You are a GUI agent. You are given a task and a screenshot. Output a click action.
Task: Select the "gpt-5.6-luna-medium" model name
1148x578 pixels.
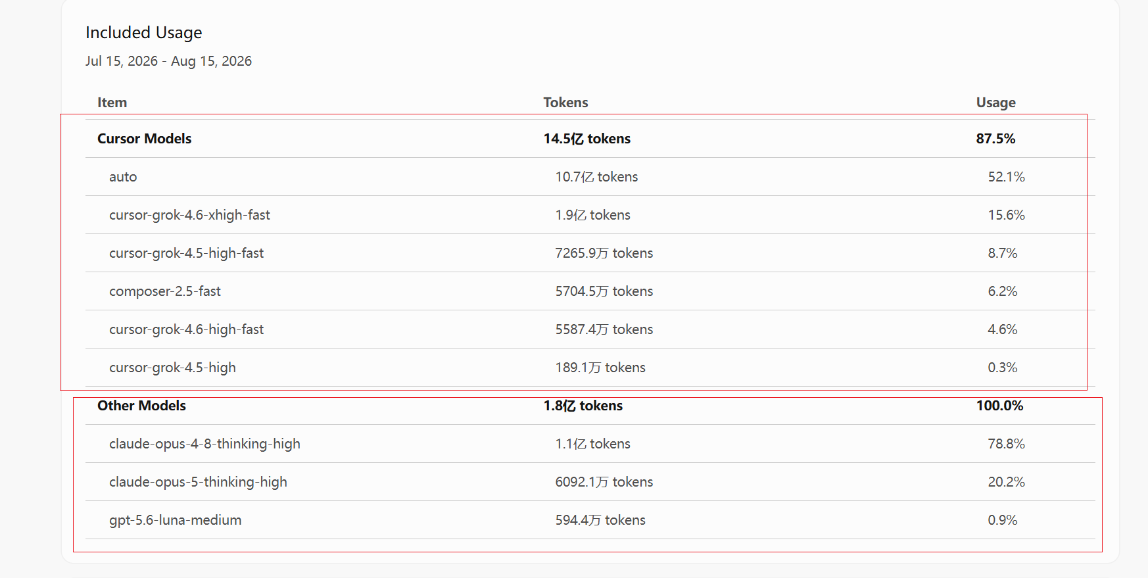coord(175,520)
